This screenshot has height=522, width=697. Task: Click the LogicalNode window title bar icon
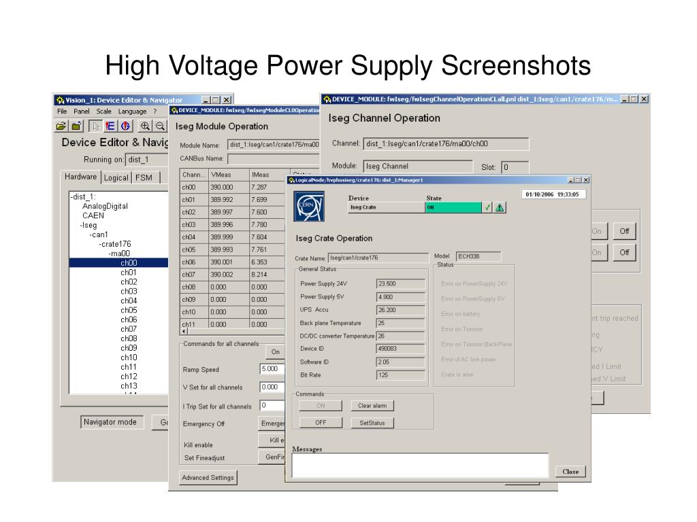291,179
